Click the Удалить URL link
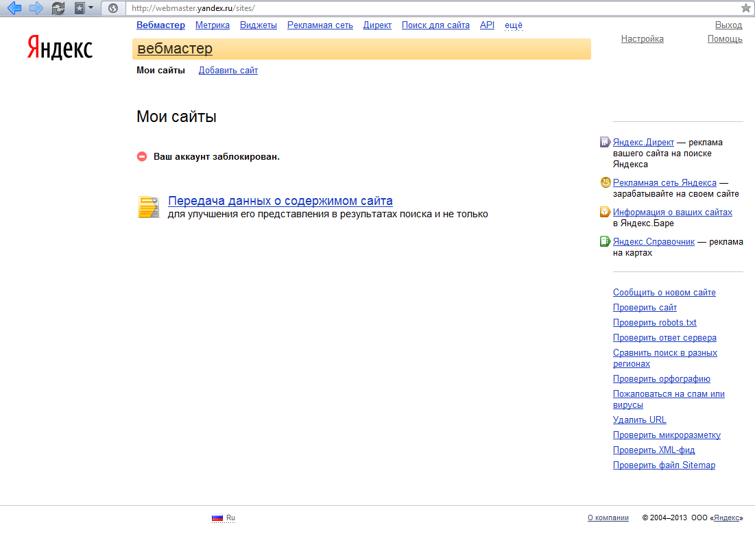This screenshot has width=755, height=536. click(639, 420)
